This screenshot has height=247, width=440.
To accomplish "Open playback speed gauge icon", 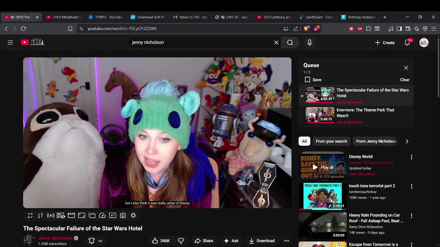I will pos(102,215).
